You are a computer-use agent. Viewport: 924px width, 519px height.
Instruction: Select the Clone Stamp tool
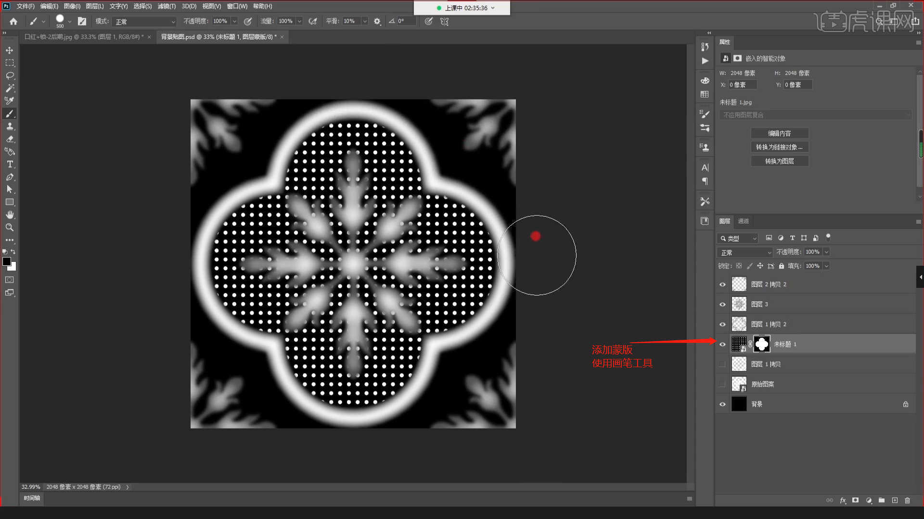(10, 126)
